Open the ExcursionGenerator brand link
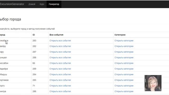Viewport: 169px width, 95px height. [x=12, y=4]
